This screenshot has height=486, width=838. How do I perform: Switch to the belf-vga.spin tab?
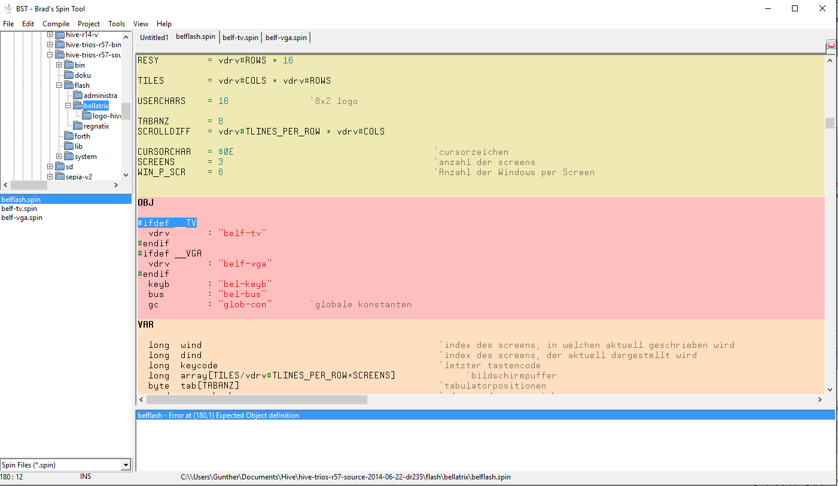[286, 38]
